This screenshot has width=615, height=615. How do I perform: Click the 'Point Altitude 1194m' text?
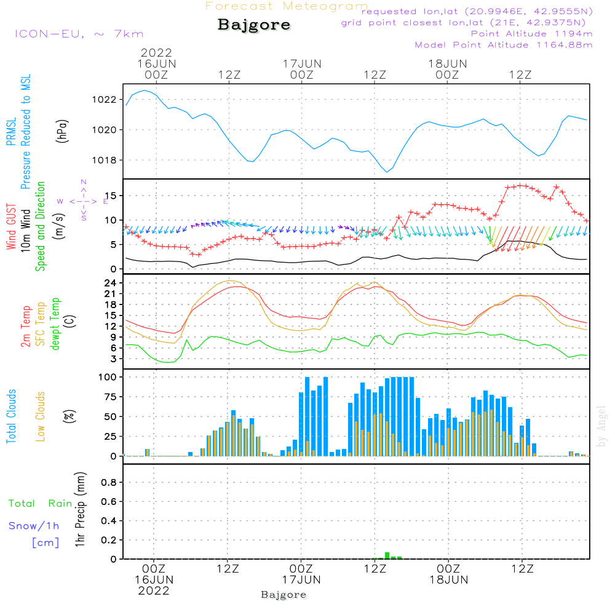coord(532,34)
